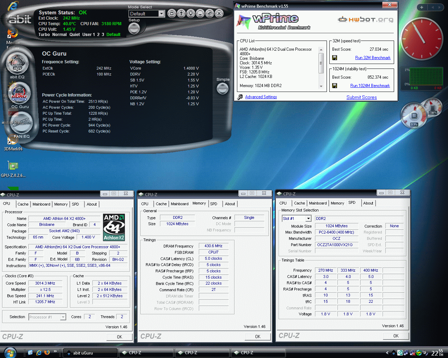This screenshot has height=358, width=448.
Task: Select user profile 2 in uGuru
Action: (x=98, y=35)
